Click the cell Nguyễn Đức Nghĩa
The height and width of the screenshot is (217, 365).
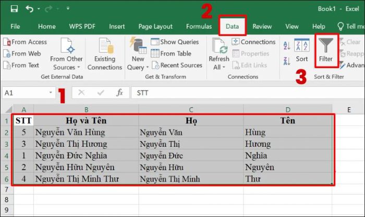[86, 156]
